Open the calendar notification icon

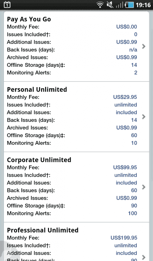(7, 5)
